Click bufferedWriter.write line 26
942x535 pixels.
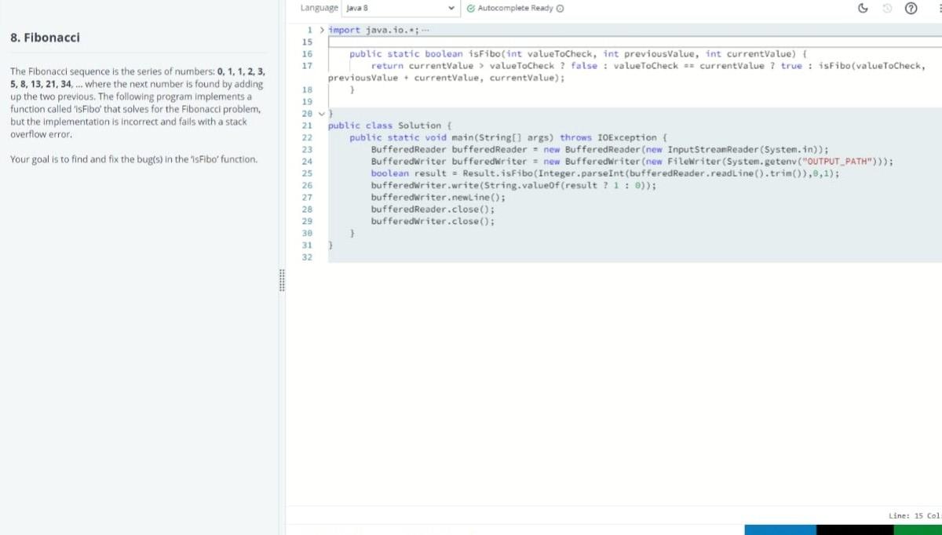tap(513, 185)
